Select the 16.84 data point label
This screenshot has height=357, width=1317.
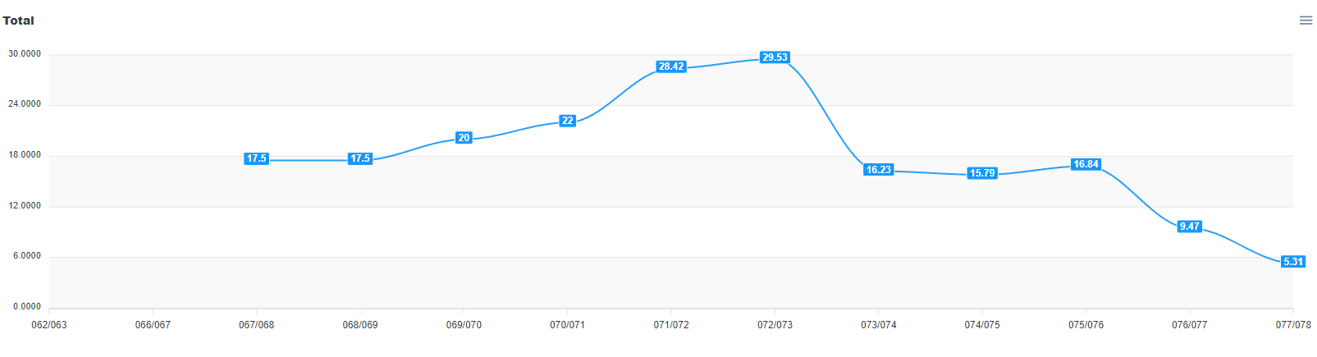click(1086, 164)
